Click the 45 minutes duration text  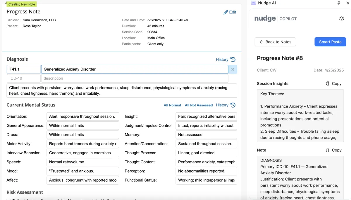[156, 26]
